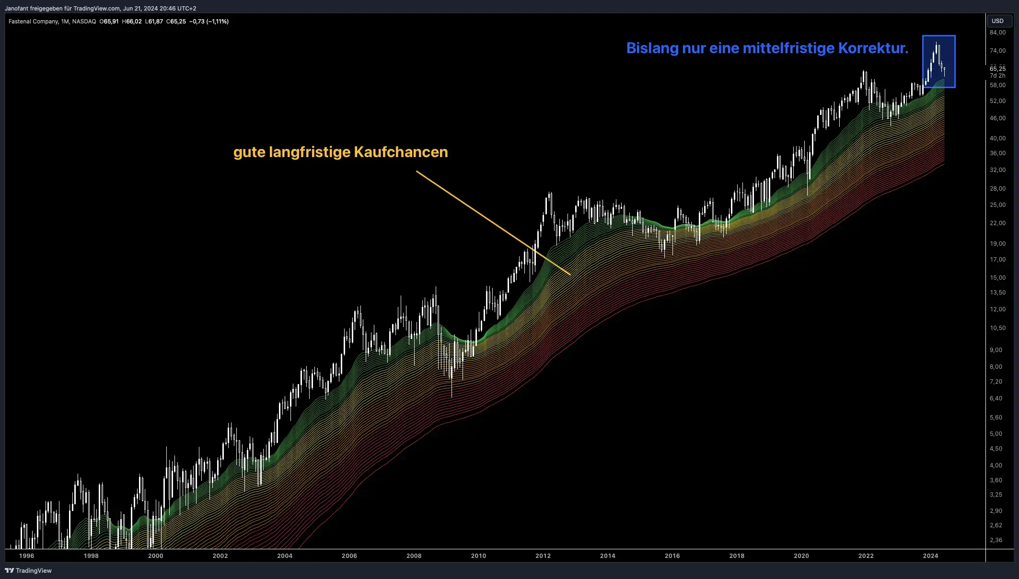This screenshot has width=1019, height=579.
Task: Click the header text "Janofant freigegeben für TradingView.com"
Action: 62,9
